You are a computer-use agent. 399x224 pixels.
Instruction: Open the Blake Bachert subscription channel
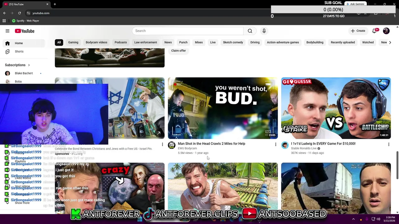pyautogui.click(x=24, y=73)
